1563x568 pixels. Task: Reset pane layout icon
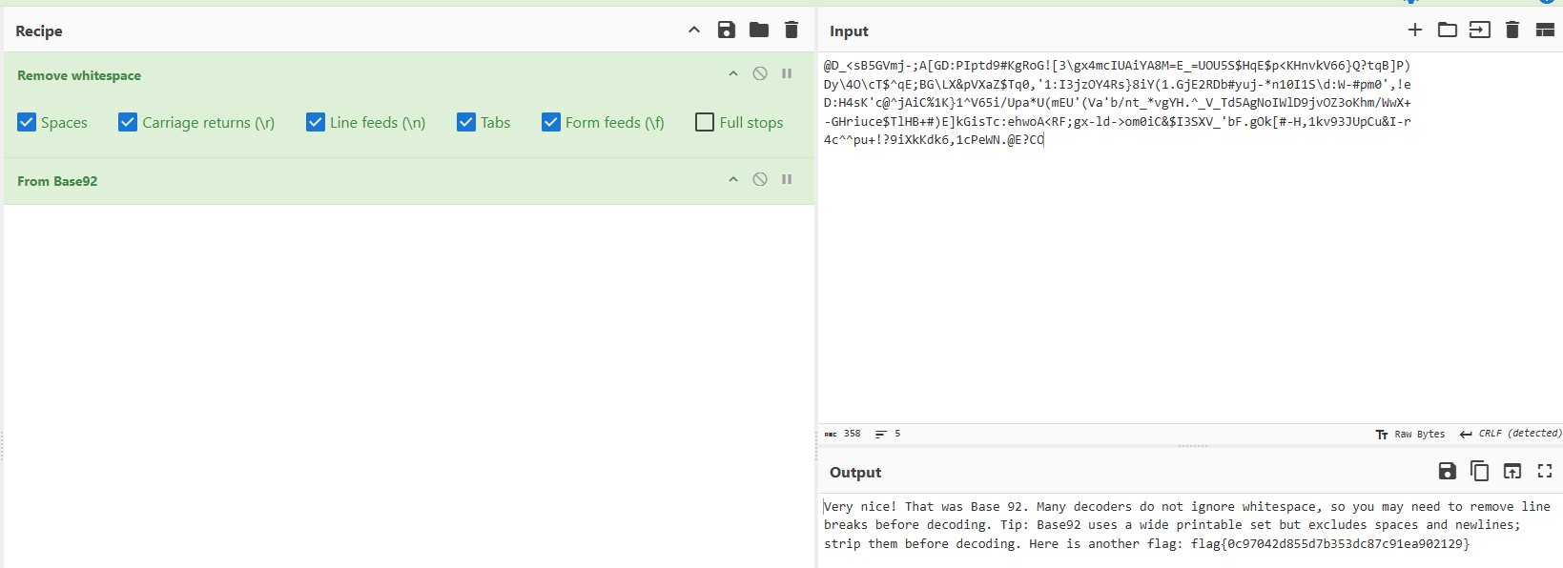(x=1546, y=30)
